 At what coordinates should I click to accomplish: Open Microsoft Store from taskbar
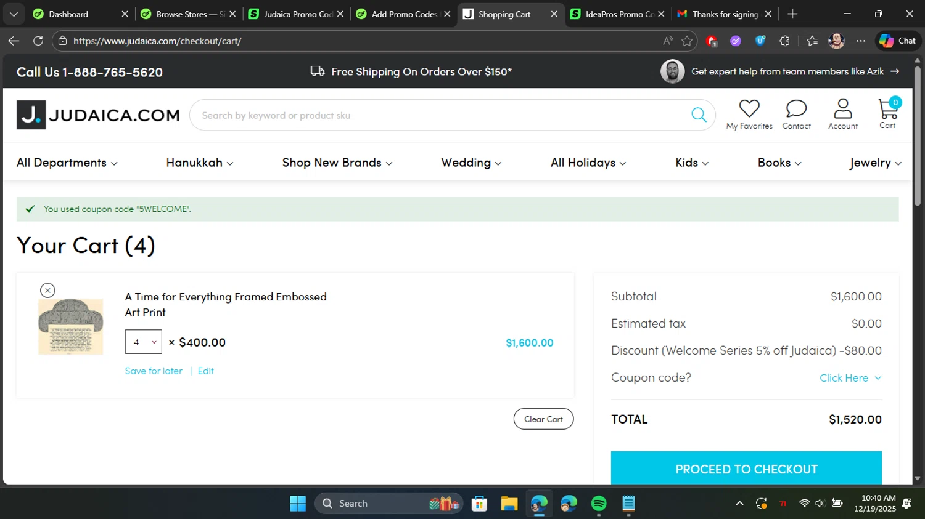479,504
